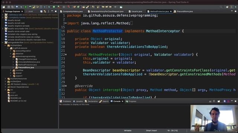Click the MethodInterceptor interface name in code
This screenshot has height=133, width=238.
tap(163, 31)
